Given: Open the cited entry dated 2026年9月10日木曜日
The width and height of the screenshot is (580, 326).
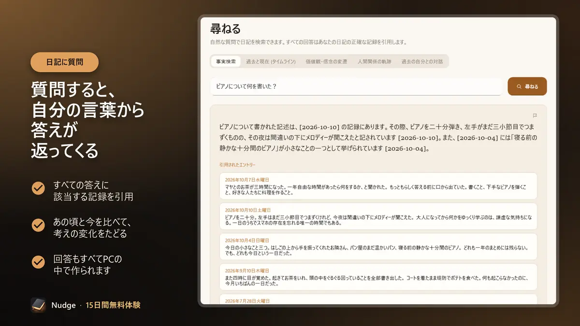Looking at the screenshot, I should (378, 277).
